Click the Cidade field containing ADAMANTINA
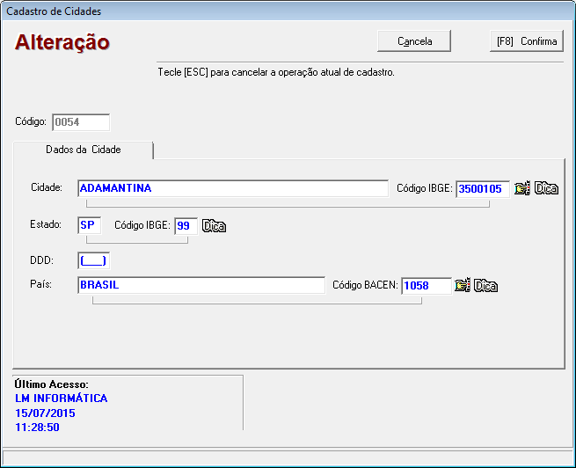This screenshot has width=576, height=468. [232, 188]
